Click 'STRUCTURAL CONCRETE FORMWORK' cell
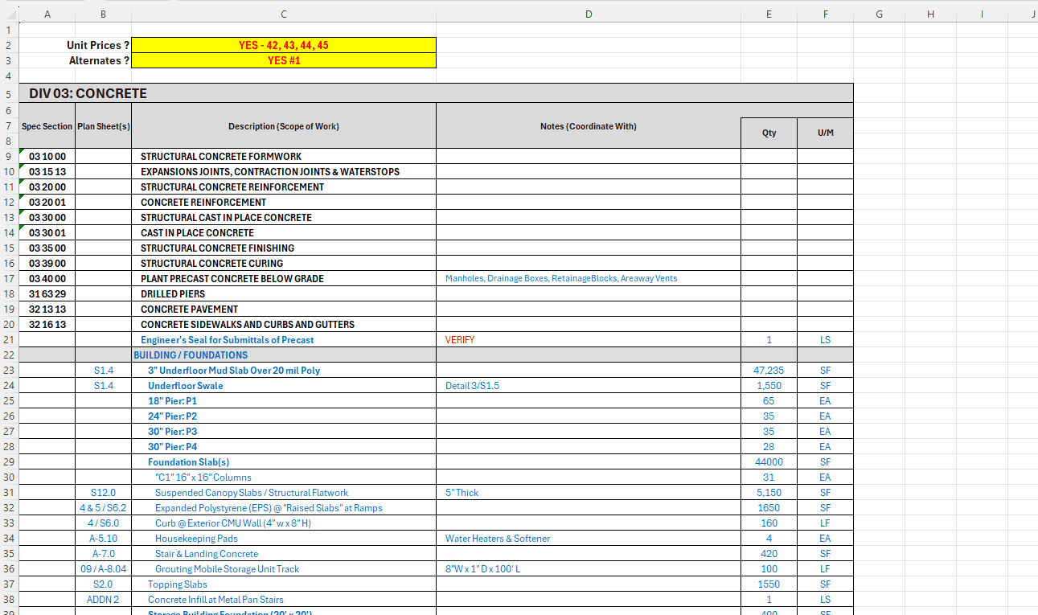 (x=284, y=156)
